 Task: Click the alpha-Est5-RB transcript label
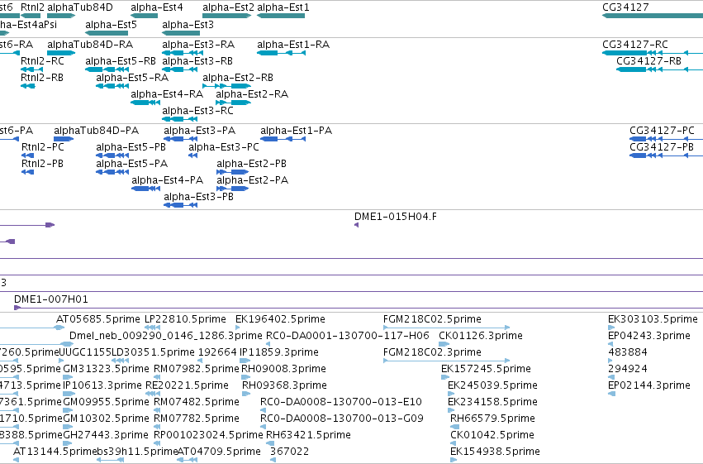(121, 61)
